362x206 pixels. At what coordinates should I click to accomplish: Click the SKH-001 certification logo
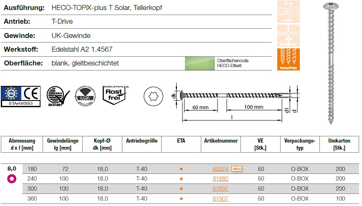pyautogui.click(x=58, y=96)
